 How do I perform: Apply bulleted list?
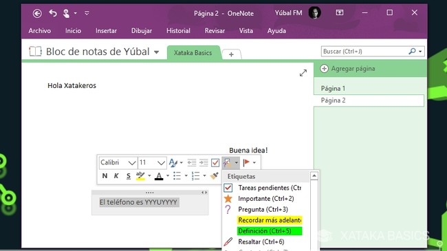(x=177, y=176)
